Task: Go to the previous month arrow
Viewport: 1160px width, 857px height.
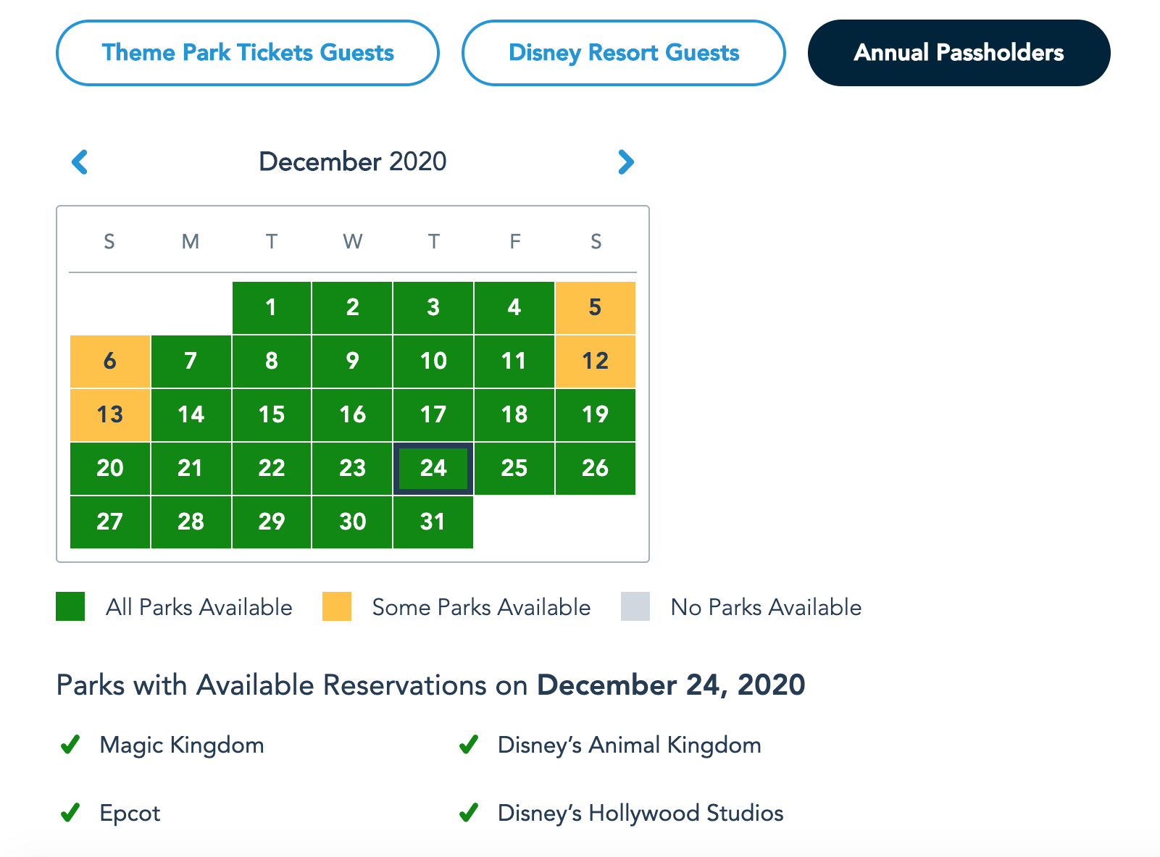Action: point(80,162)
